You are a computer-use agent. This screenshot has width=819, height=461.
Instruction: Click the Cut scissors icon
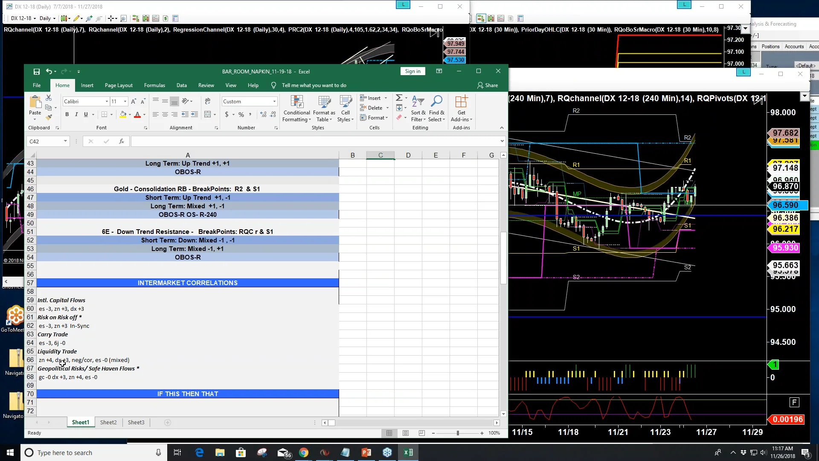pos(49,98)
